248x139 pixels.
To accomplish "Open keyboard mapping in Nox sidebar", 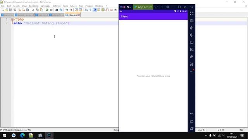I will (x=191, y=20).
